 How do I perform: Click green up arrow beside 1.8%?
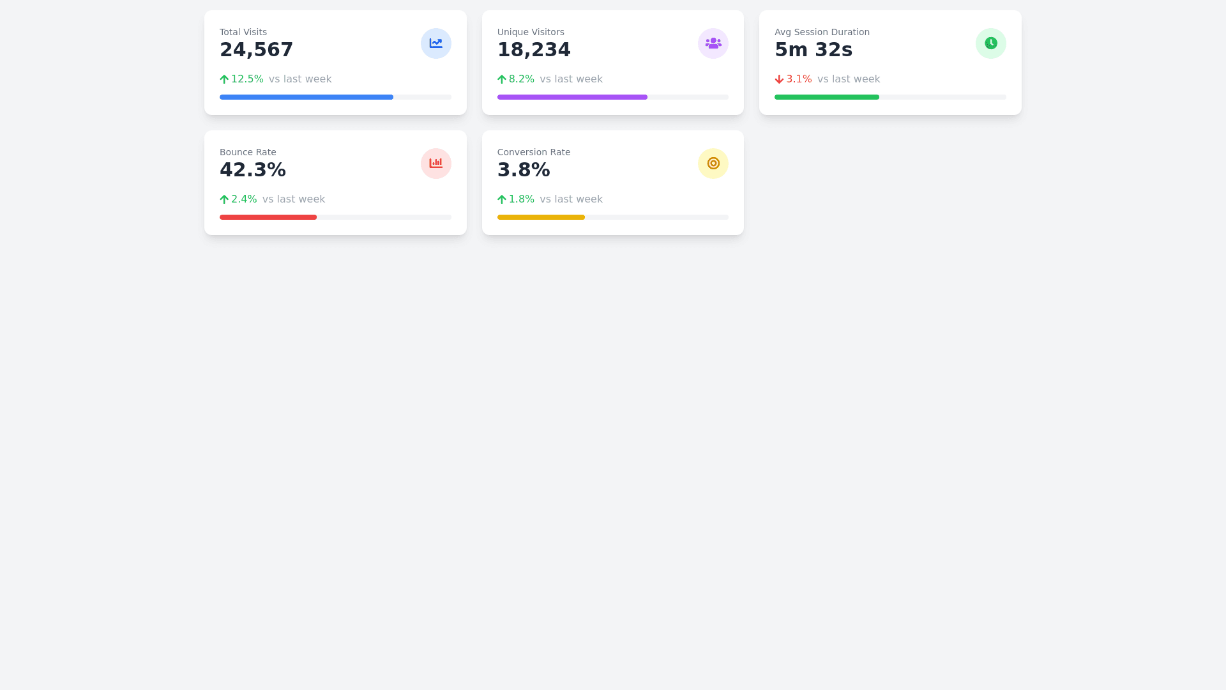click(x=501, y=199)
